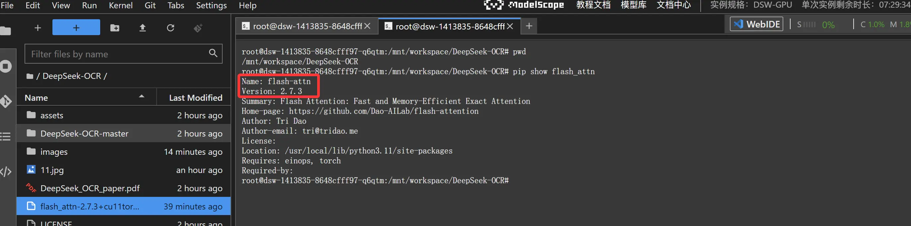Select the DeepSeek_OCR_paper.pdf file

pyautogui.click(x=90, y=188)
